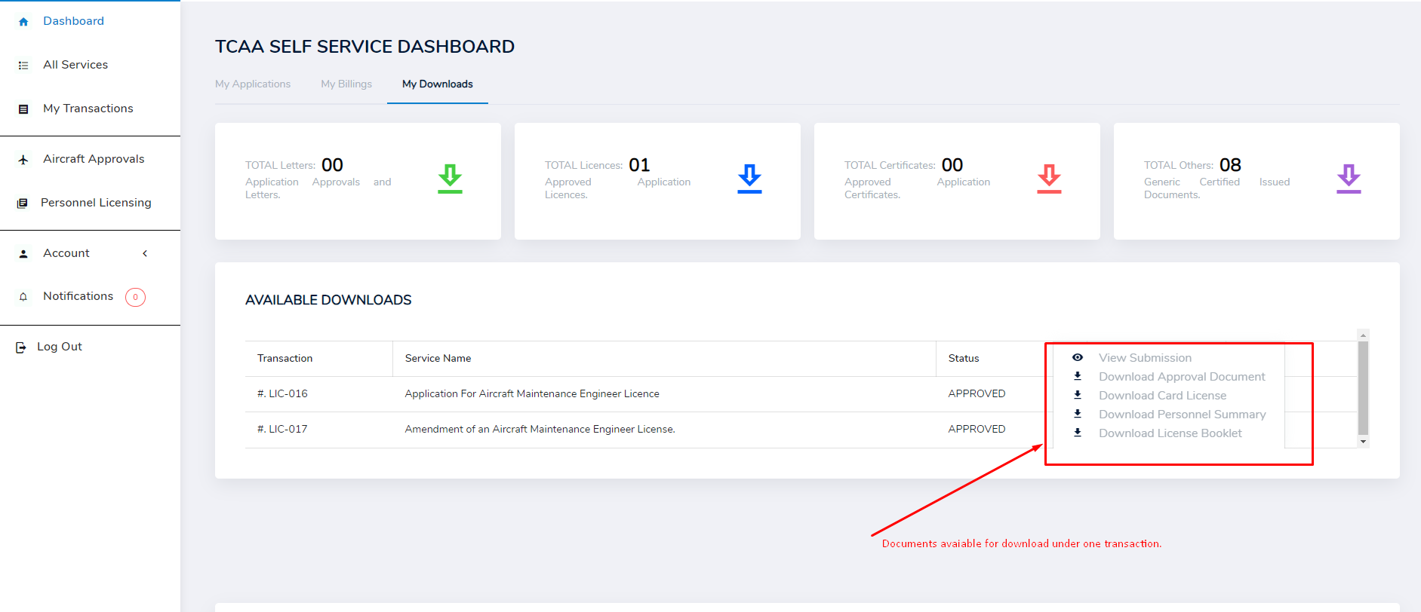Select the My Downloads tab
Screen dimensions: 1421x612
pos(438,84)
